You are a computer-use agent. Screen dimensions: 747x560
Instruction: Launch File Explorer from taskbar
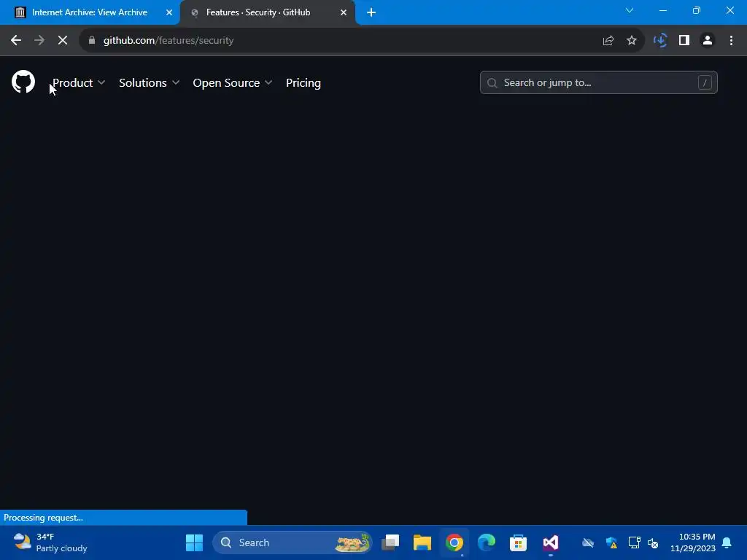click(x=422, y=542)
